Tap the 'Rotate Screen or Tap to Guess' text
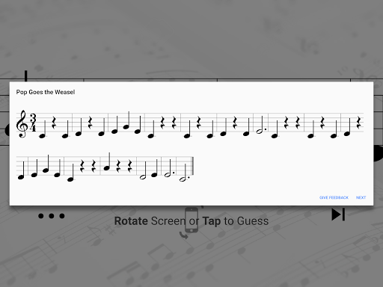 191,221
